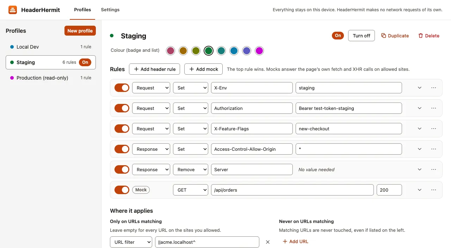Image resolution: width=451 pixels, height=248 pixels.
Task: Toggle the /api/orders mock switch
Action: click(122, 190)
